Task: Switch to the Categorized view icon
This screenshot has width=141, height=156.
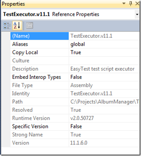Action: [x=7, y=25]
